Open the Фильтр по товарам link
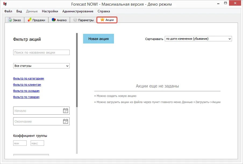This screenshot has width=243, height=164. click(26, 97)
